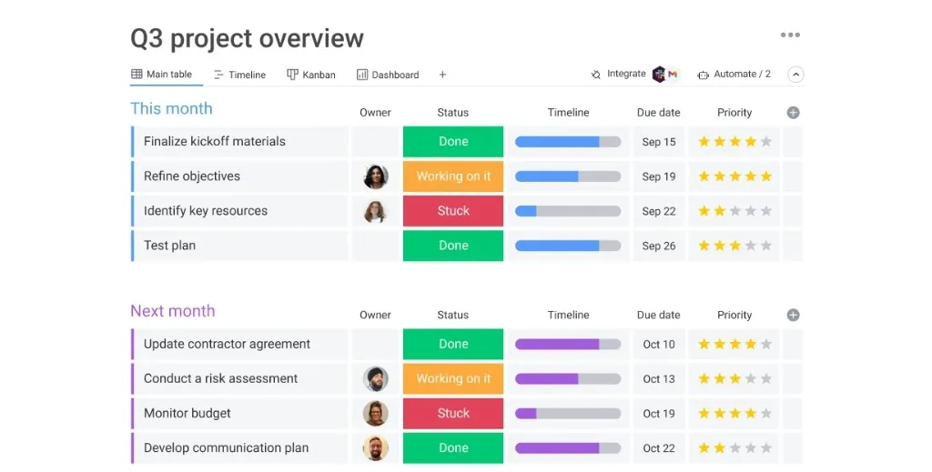Click the timeline bar for Update contractor agreement

click(x=568, y=345)
